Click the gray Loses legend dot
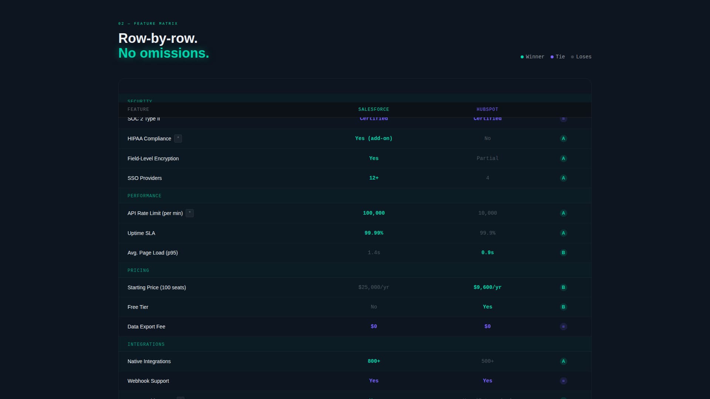This screenshot has height=399, width=710. click(572, 57)
